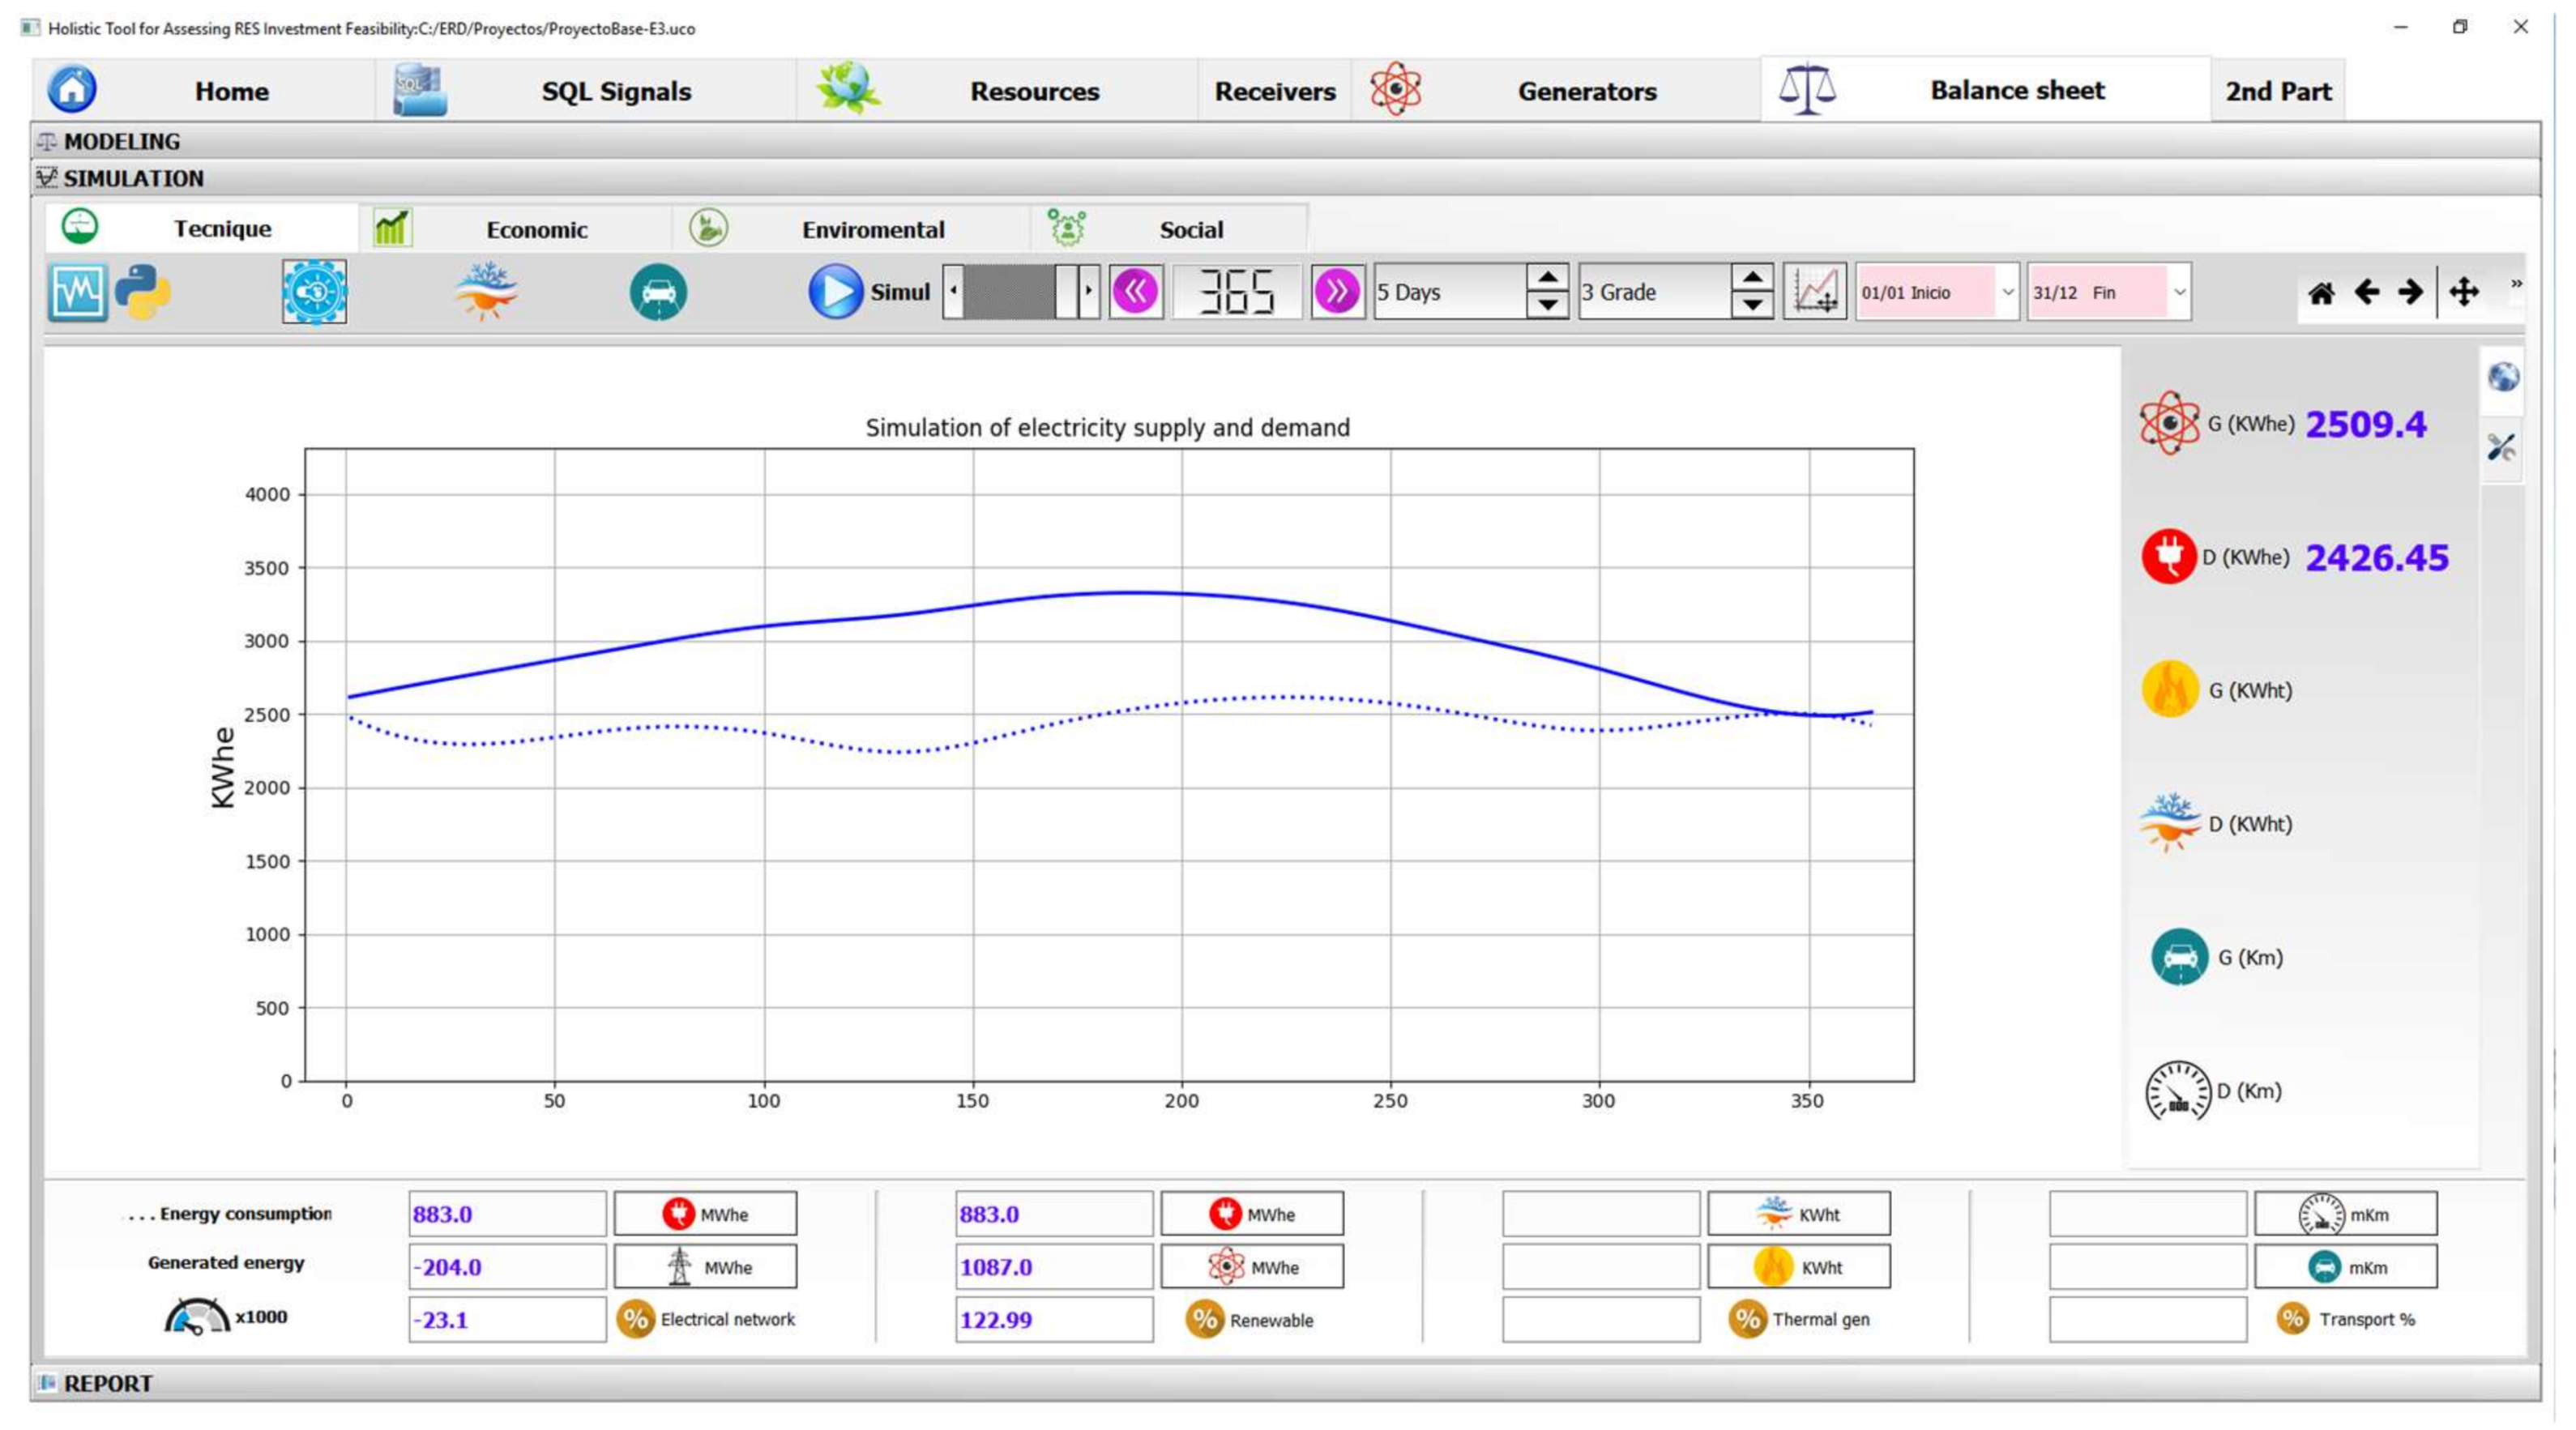Step backward with the purple rewind button
2576x1430 pixels.
1135,292
